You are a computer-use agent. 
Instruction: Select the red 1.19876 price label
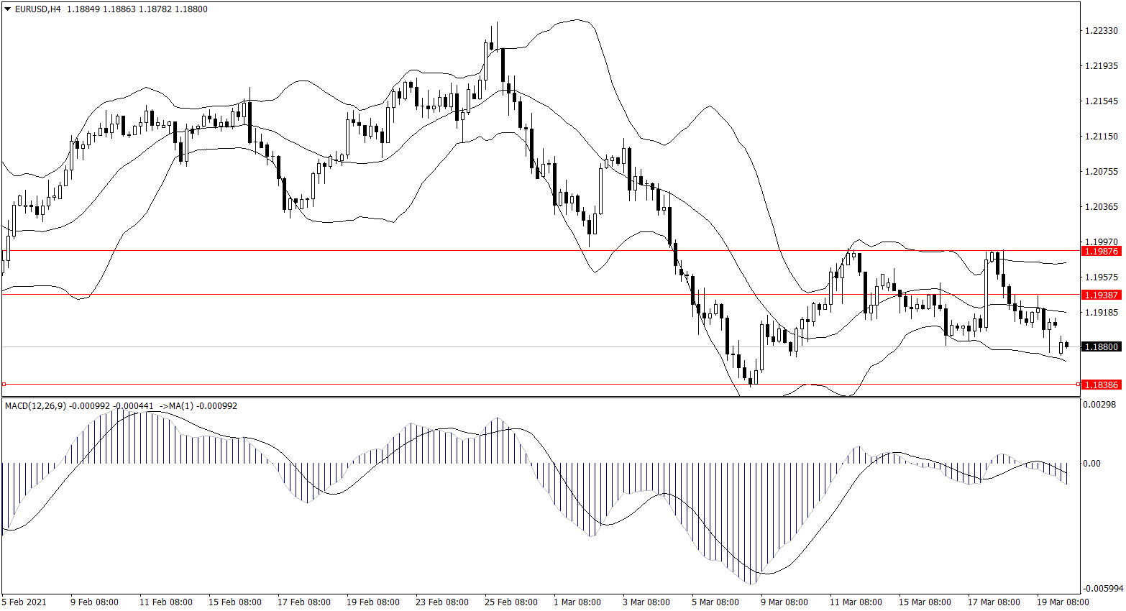(1101, 251)
